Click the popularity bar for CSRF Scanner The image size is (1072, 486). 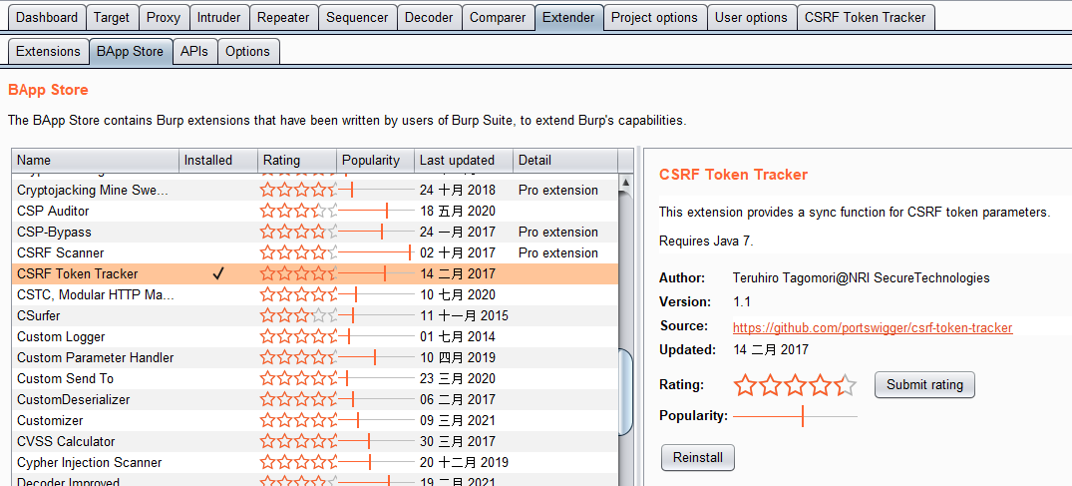click(376, 252)
